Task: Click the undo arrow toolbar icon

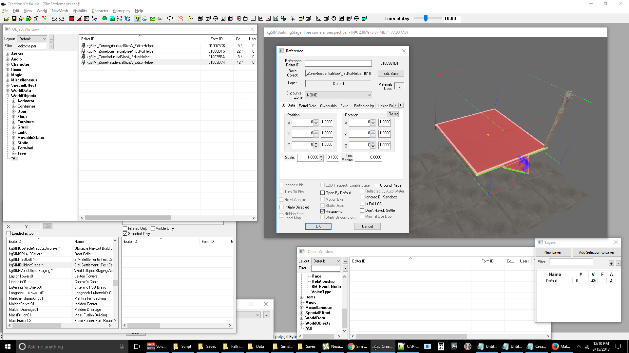Action: tap(54, 19)
